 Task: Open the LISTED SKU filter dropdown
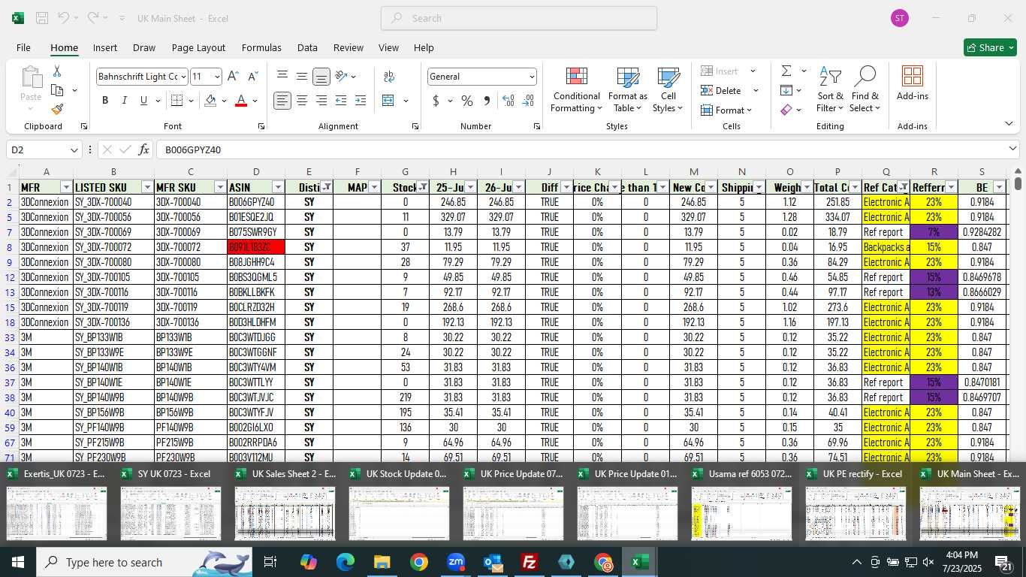[146, 187]
